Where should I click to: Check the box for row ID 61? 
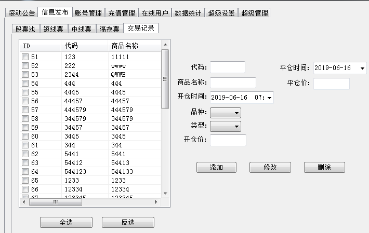(25, 145)
